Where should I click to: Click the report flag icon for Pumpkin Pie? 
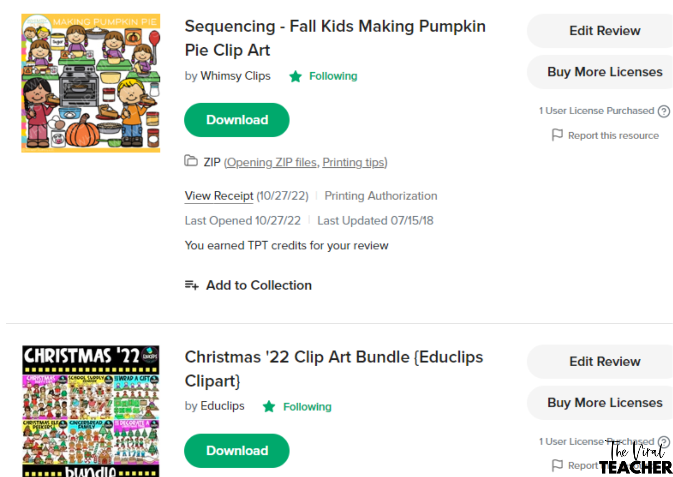pyautogui.click(x=557, y=135)
